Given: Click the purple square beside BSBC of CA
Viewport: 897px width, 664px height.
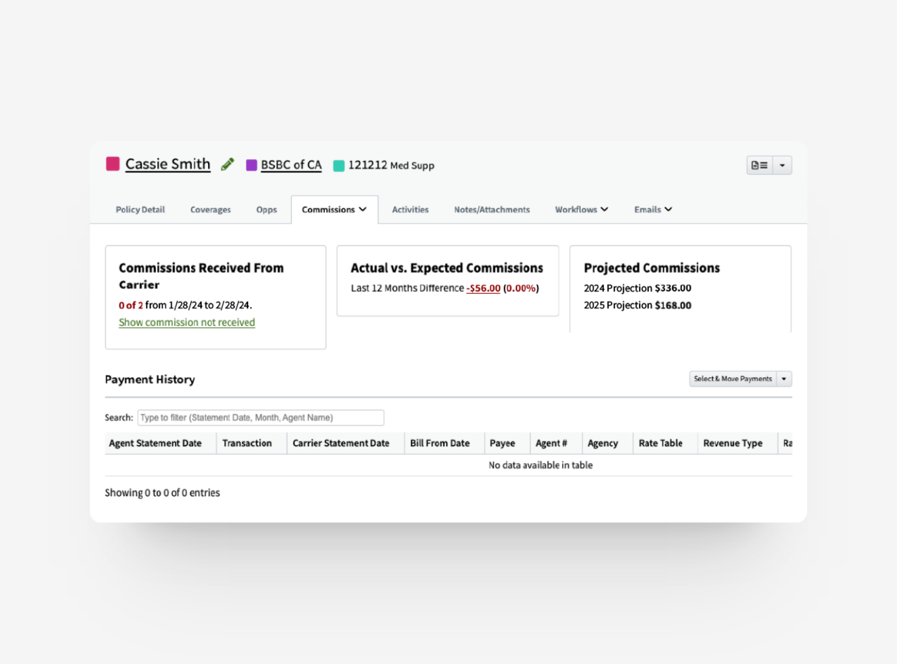Looking at the screenshot, I should point(252,165).
